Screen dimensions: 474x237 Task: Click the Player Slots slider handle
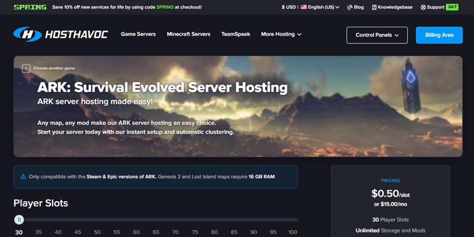point(19,220)
